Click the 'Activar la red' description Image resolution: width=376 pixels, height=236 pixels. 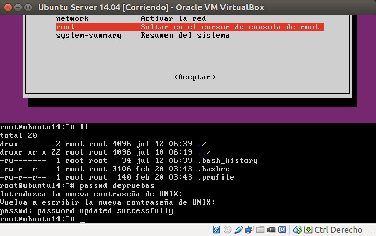173,18
